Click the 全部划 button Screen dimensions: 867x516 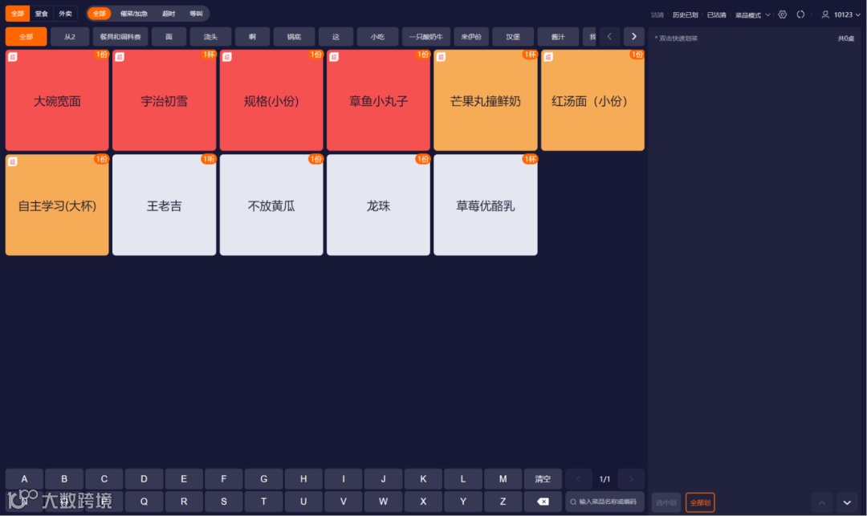[x=700, y=502]
